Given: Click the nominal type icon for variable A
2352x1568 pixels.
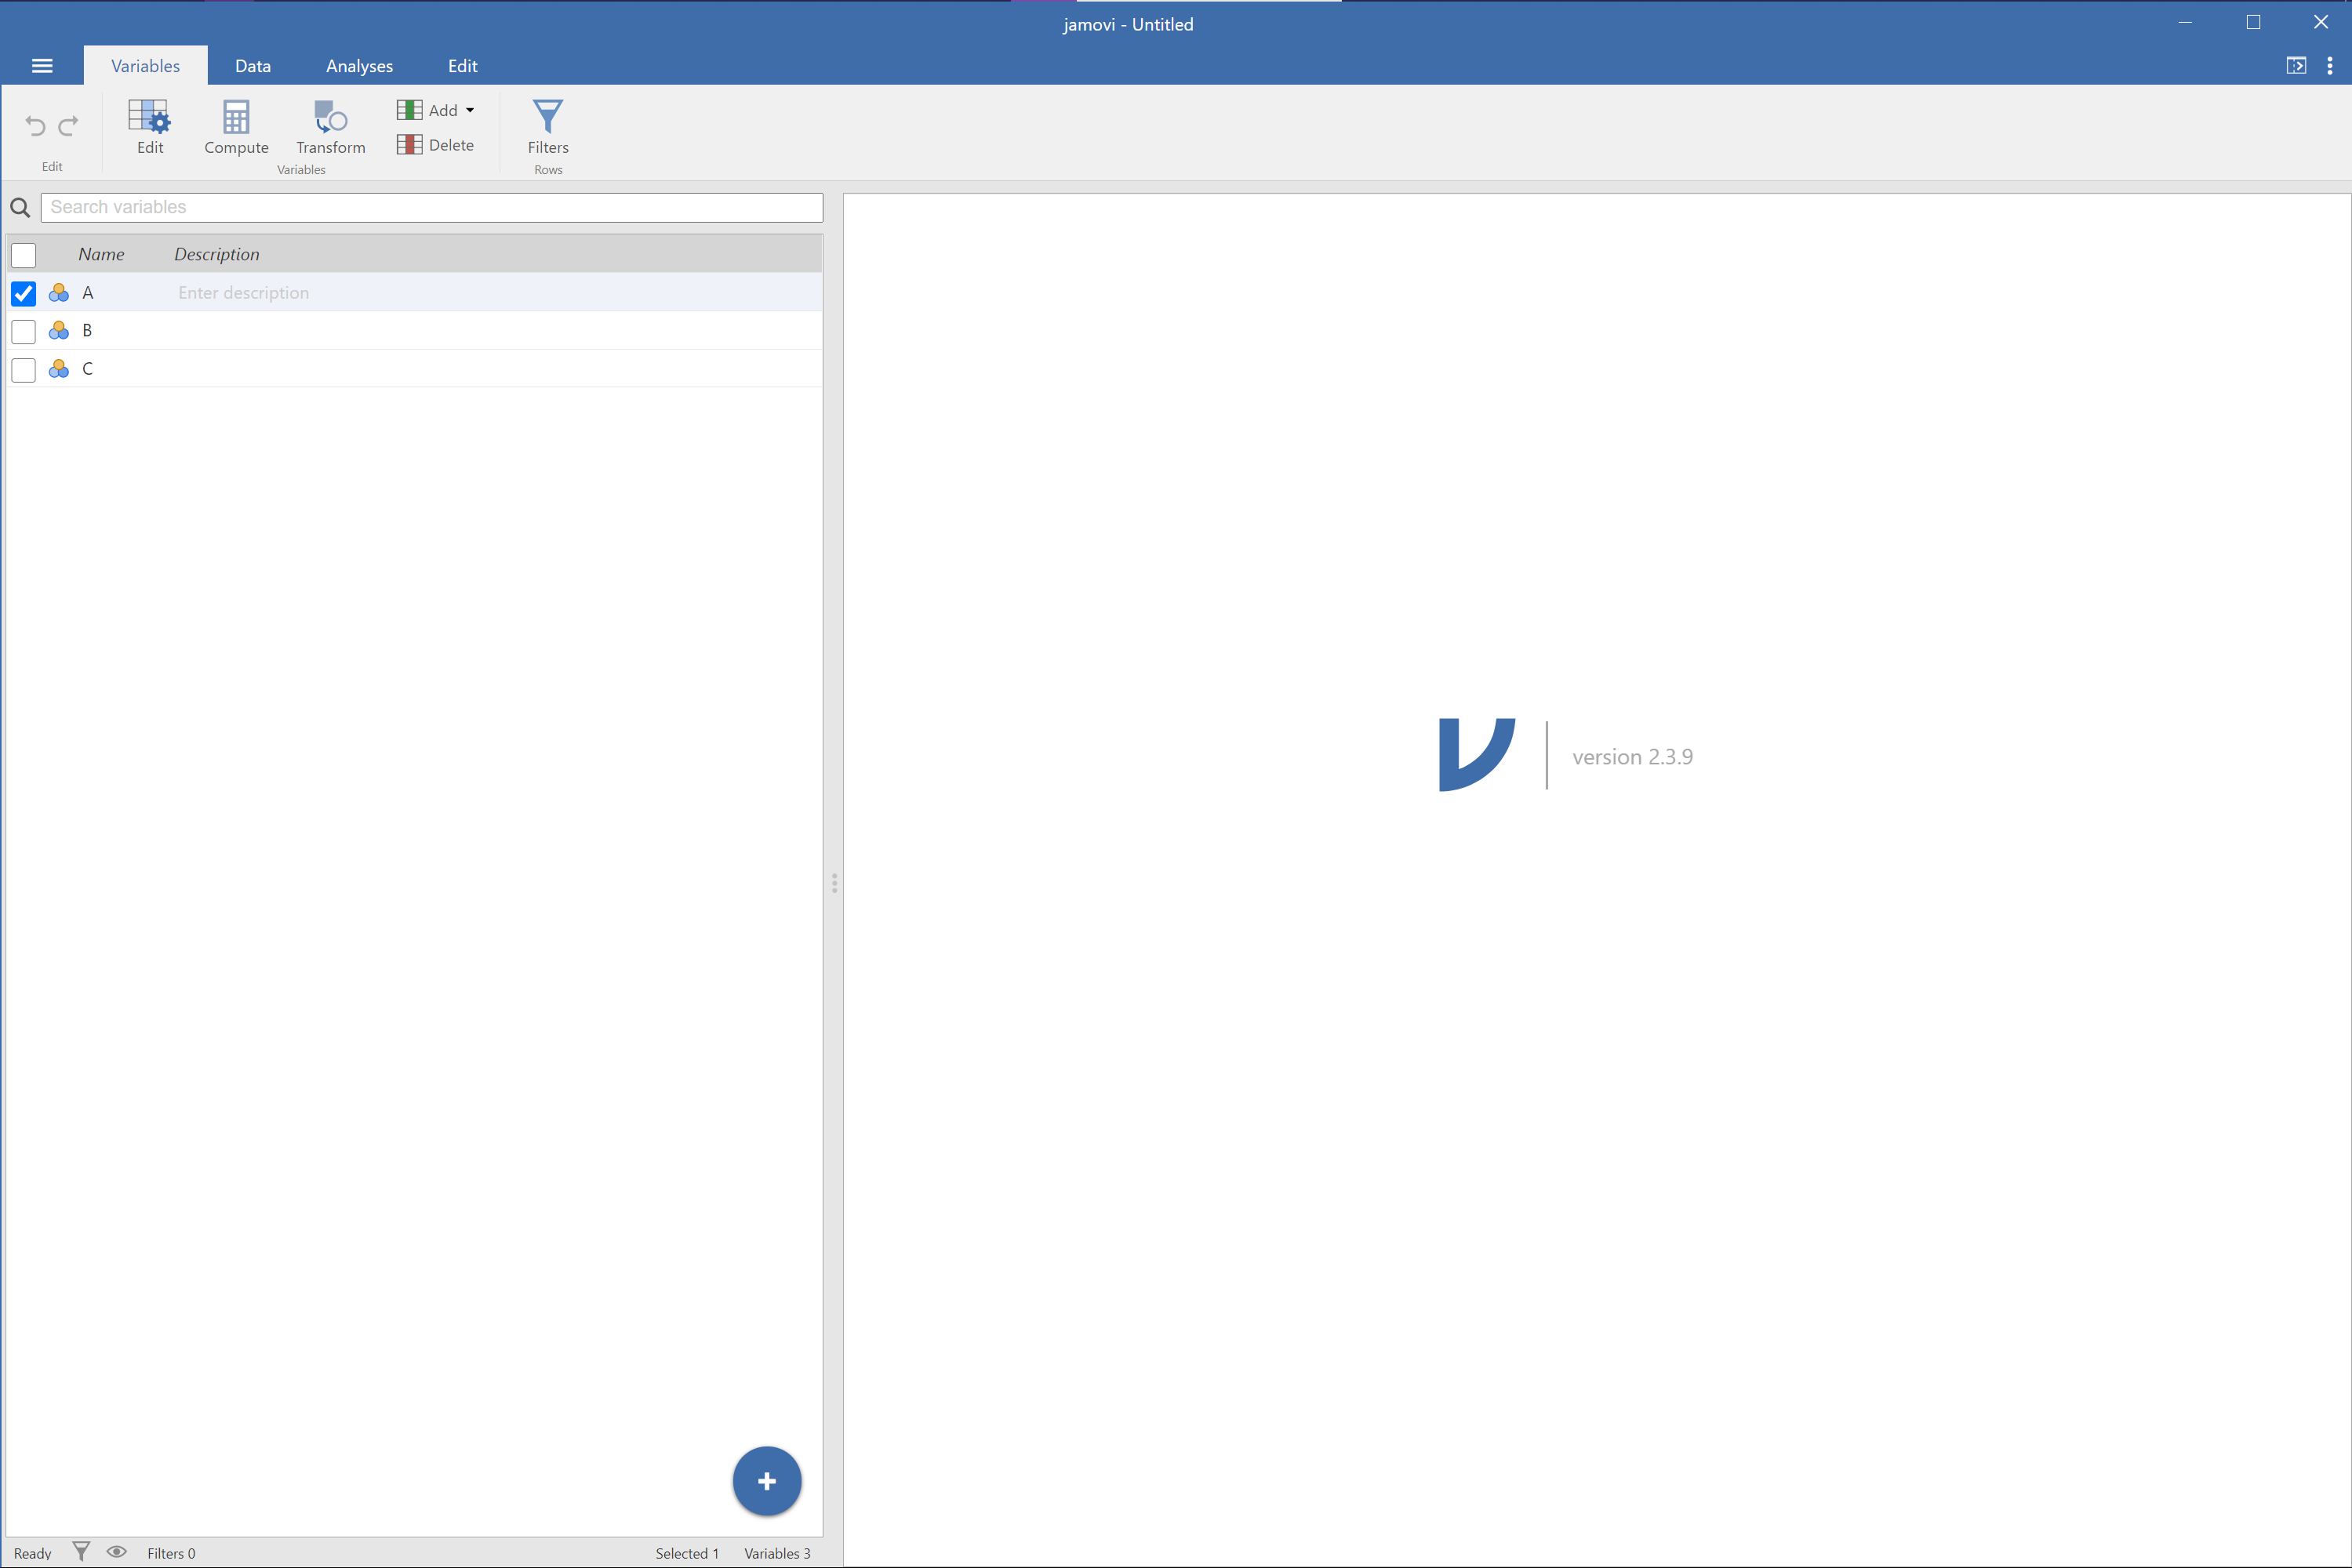Looking at the screenshot, I should click(x=59, y=293).
